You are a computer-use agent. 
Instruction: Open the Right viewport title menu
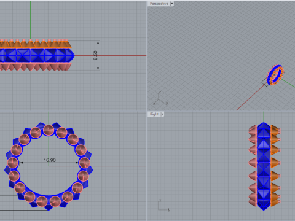154,114
